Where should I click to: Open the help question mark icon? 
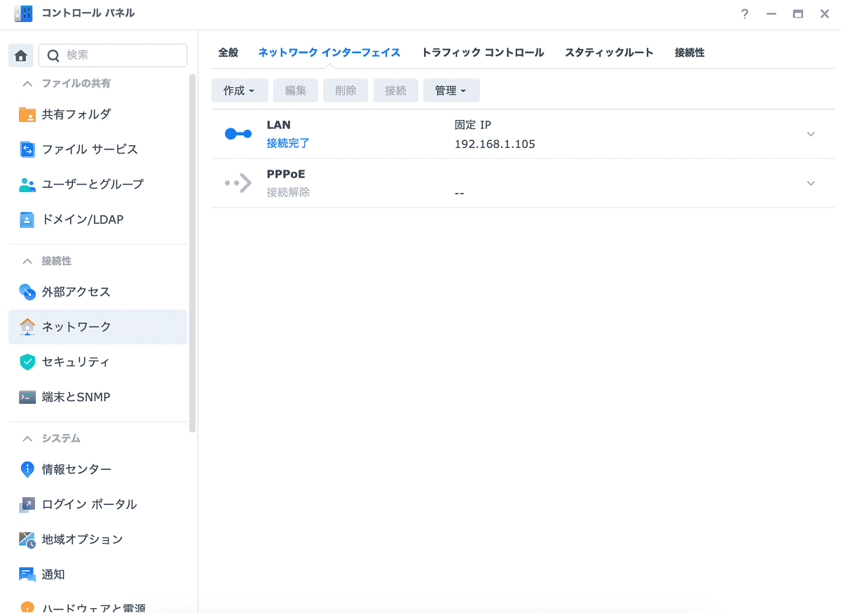pyautogui.click(x=745, y=13)
